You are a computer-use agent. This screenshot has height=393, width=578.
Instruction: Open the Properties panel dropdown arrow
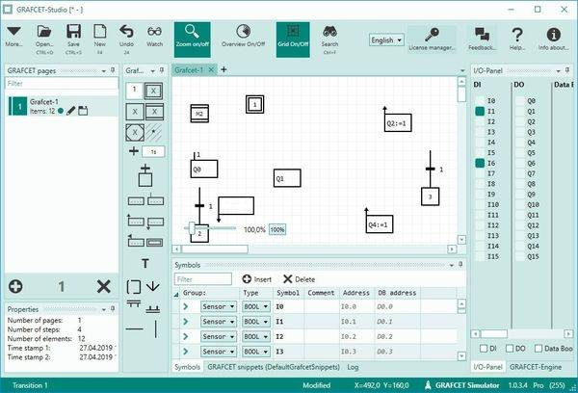[104, 309]
